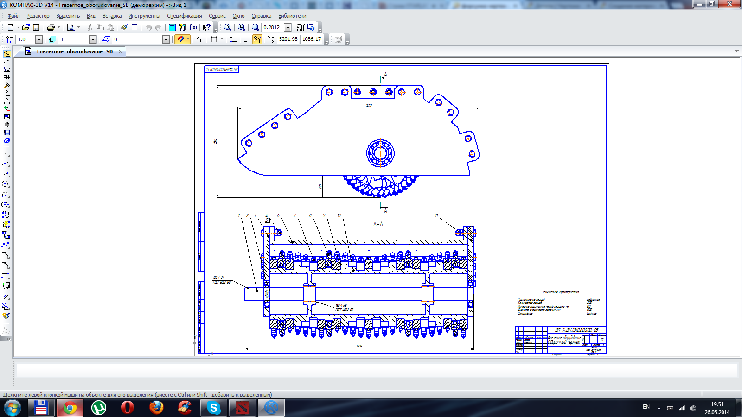Open the Dimensions tool panel
The height and width of the screenshot is (417, 742).
pyautogui.click(x=6, y=62)
